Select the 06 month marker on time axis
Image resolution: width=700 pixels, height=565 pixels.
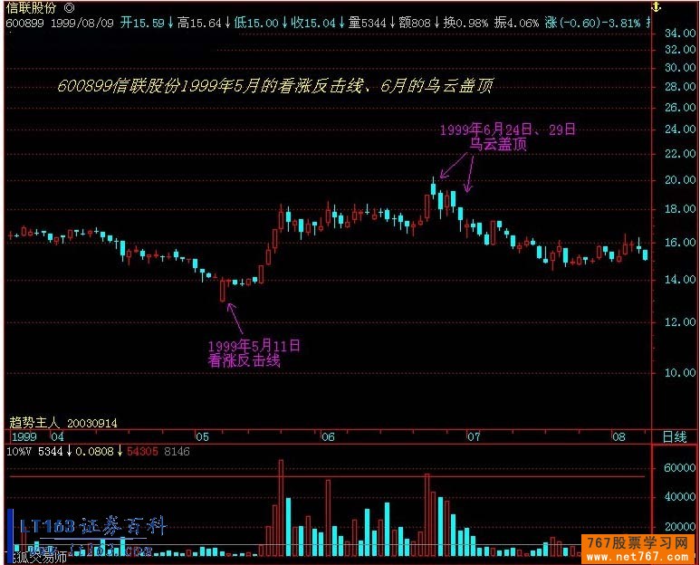coord(327,436)
